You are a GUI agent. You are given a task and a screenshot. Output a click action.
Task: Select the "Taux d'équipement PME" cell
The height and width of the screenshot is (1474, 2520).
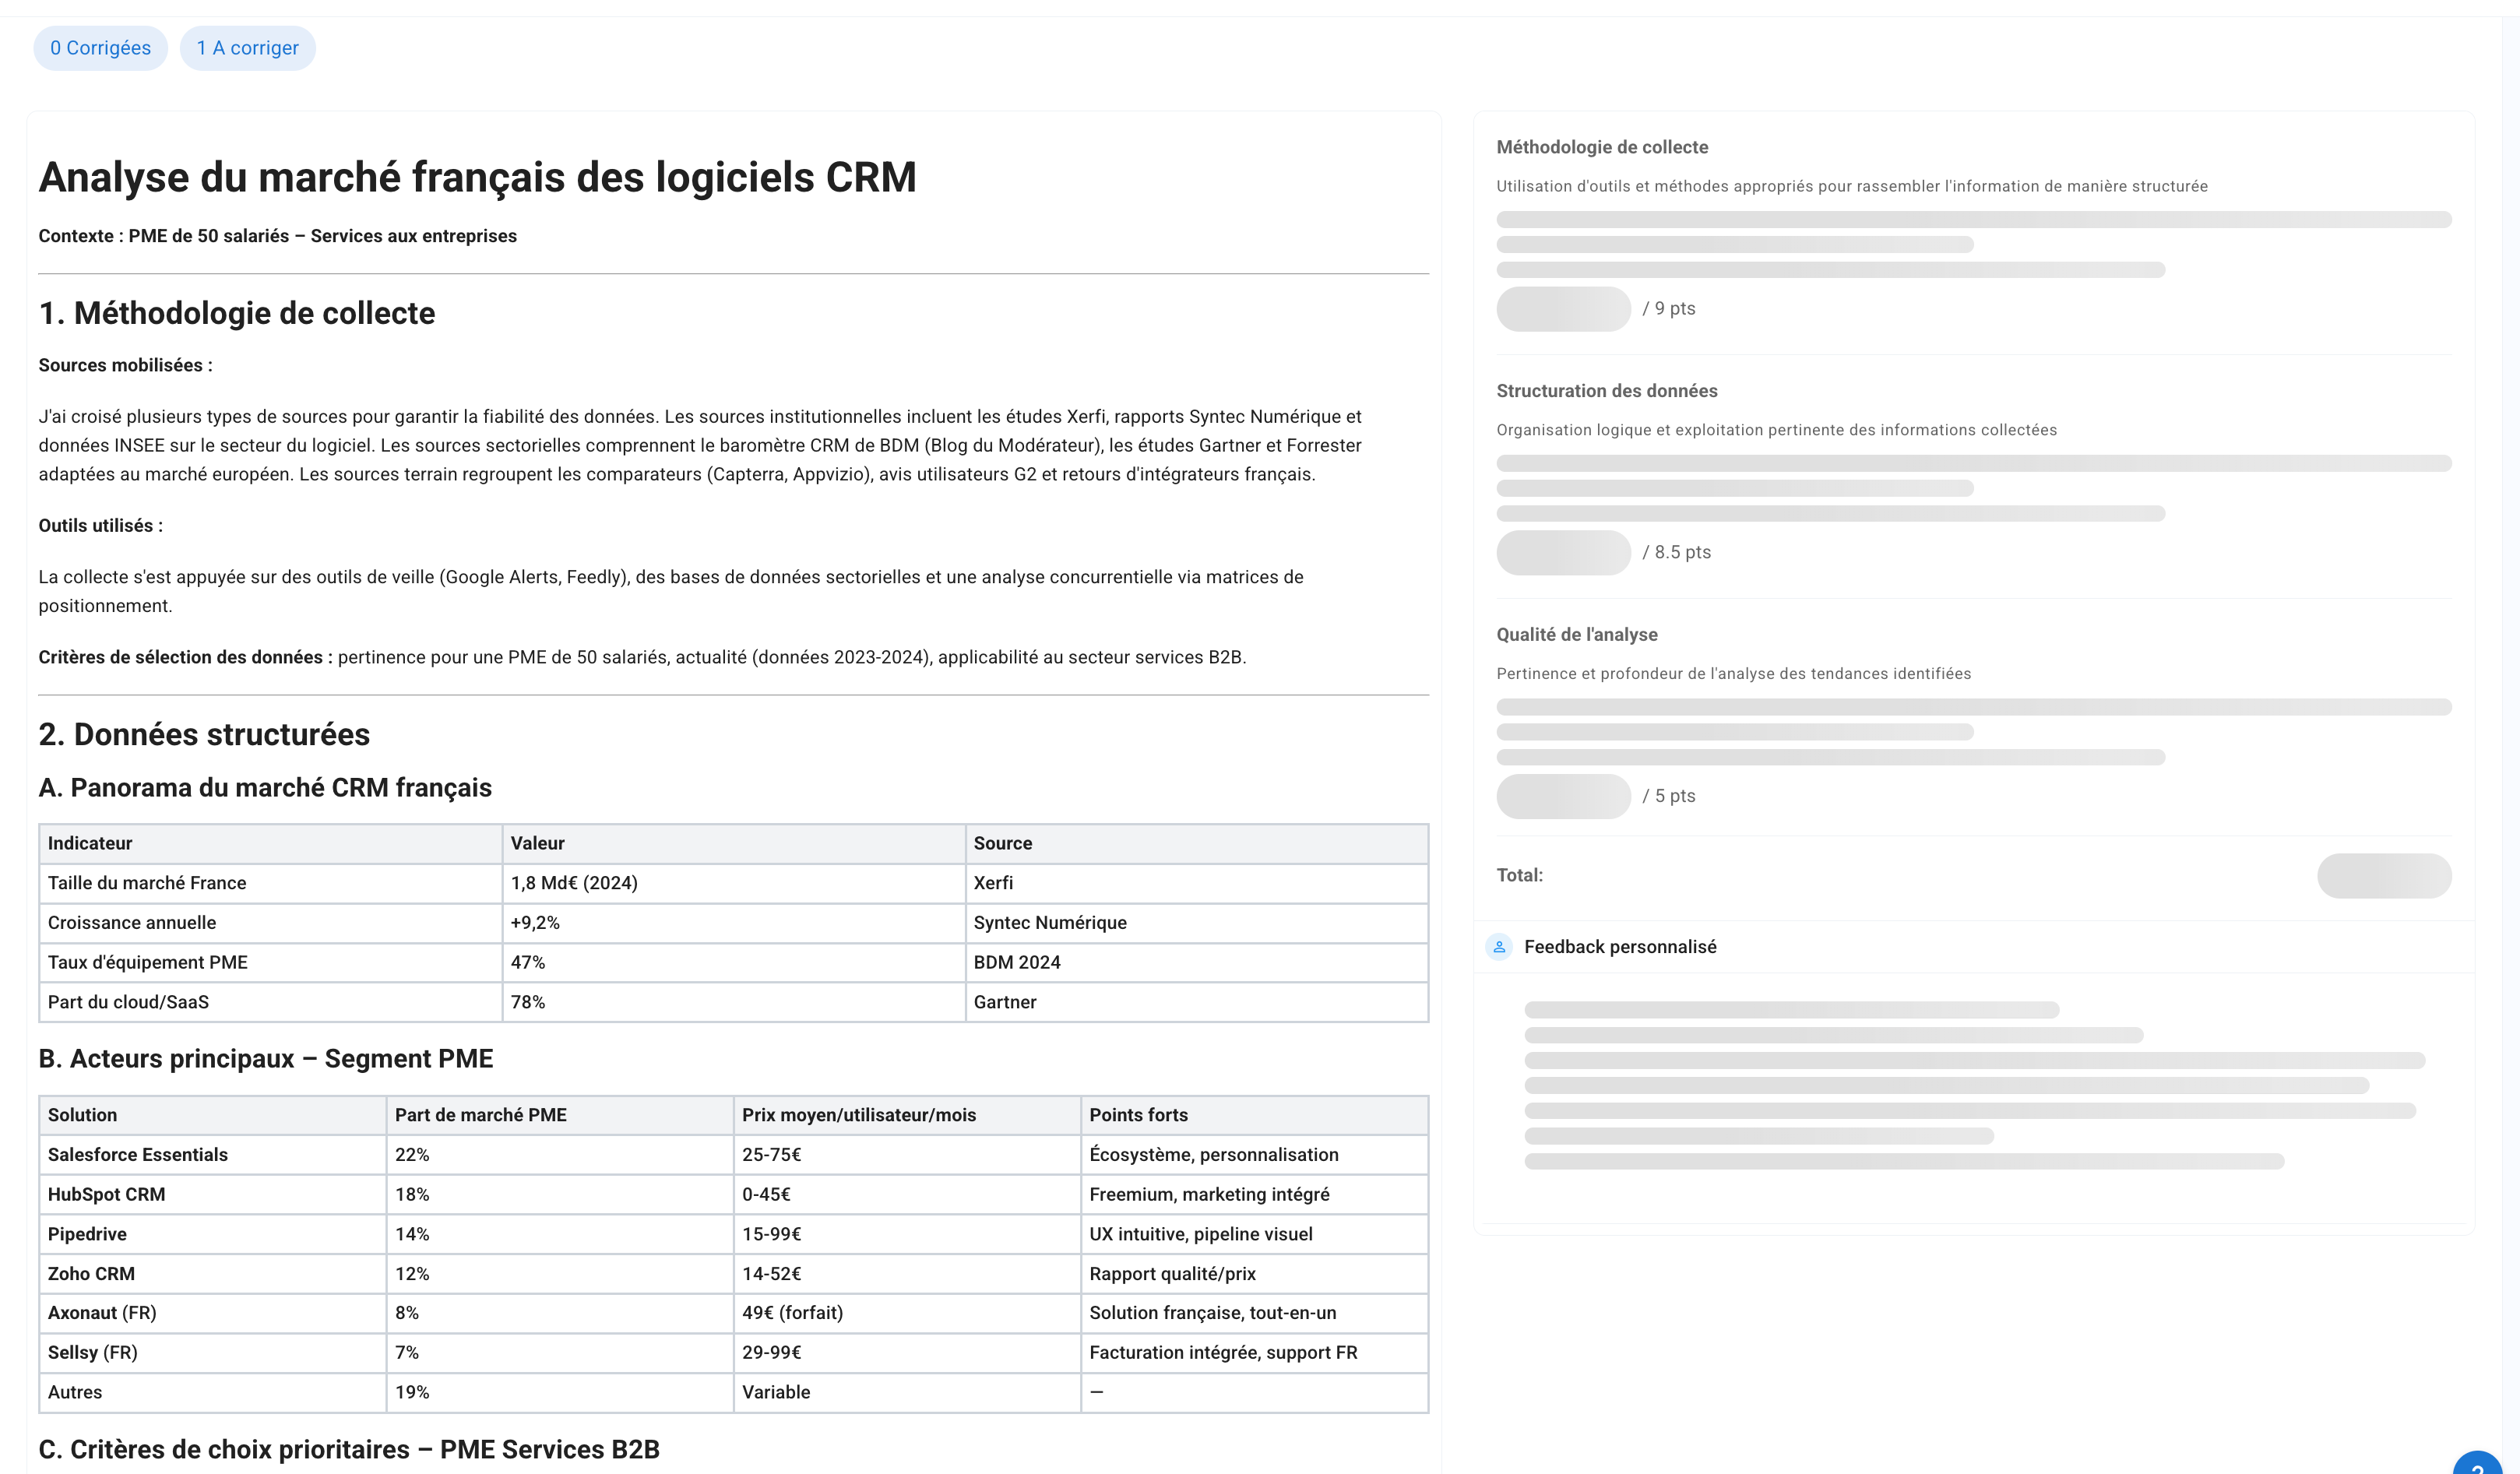271,963
